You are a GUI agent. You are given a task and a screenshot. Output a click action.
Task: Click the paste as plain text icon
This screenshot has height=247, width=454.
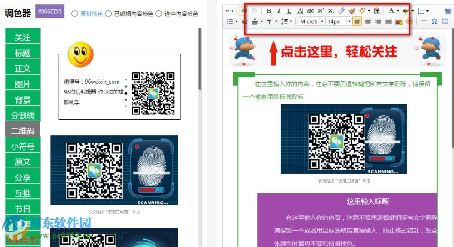[x=377, y=11]
